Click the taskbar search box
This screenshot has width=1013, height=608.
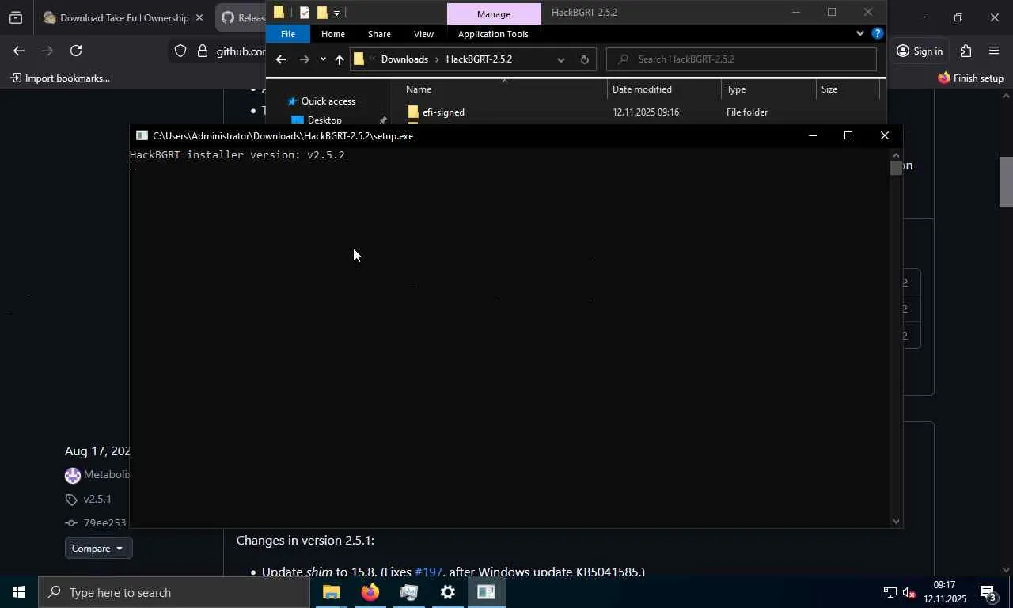tap(173, 592)
